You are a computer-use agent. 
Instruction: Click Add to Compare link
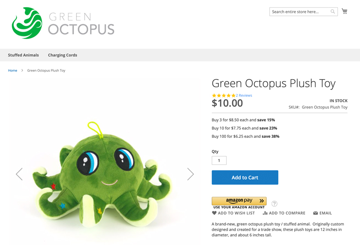284,213
